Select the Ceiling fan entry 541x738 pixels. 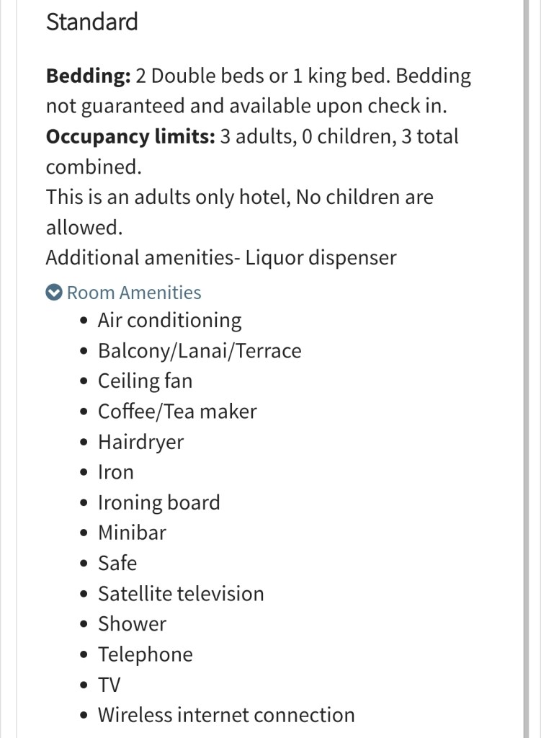tap(145, 381)
